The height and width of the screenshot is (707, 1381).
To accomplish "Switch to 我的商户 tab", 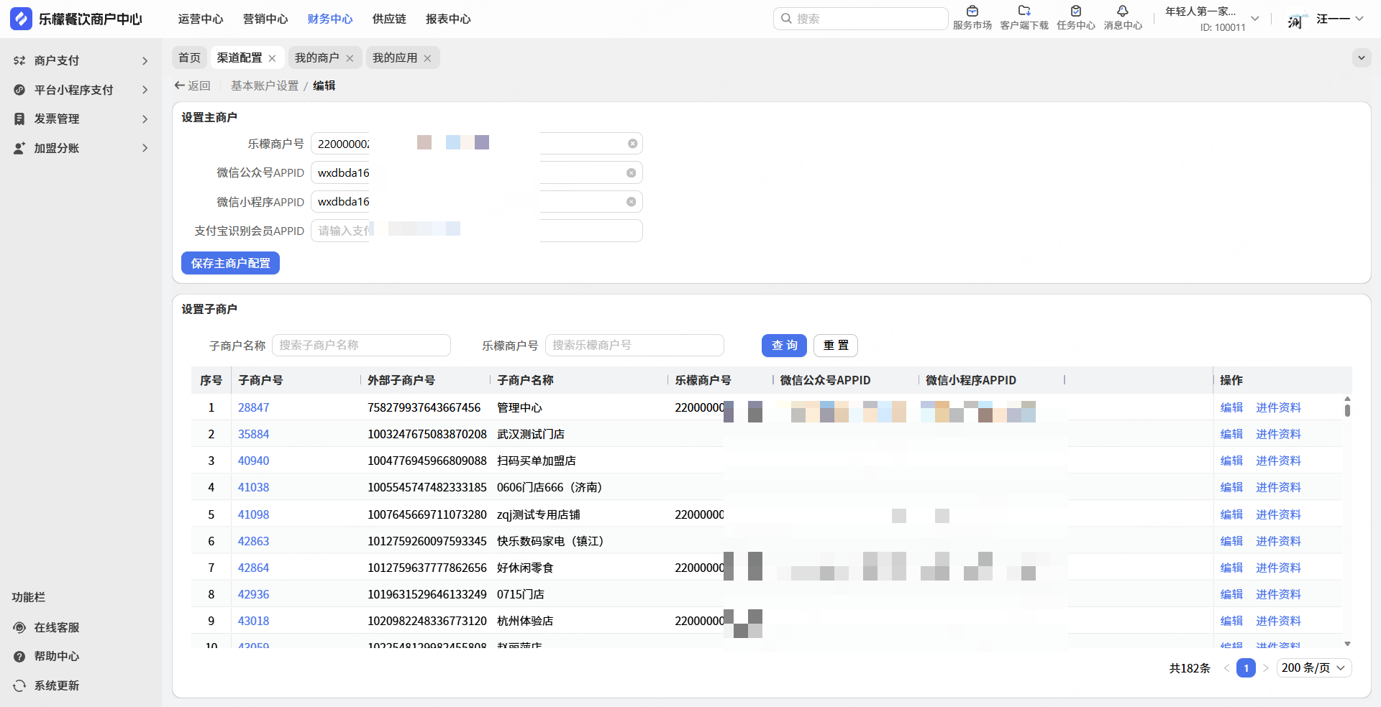I will point(317,57).
